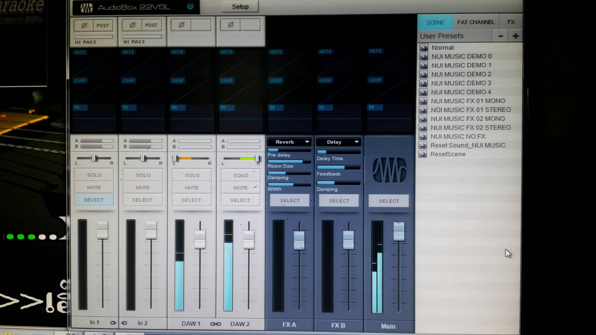Viewport: 596px width, 335px height.
Task: Open the Delay type dropdown on FX B
Action: pyautogui.click(x=338, y=142)
